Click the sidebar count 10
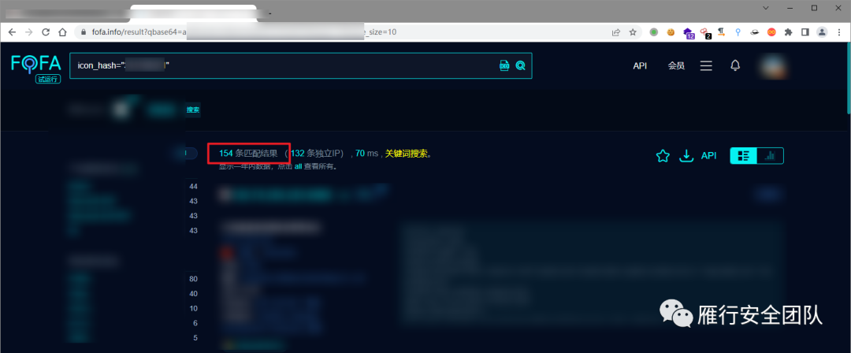Screen dimensions: 851x353 pos(193,308)
